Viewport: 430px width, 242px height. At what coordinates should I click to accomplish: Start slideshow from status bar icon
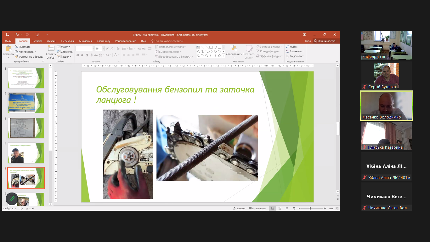pyautogui.click(x=294, y=208)
